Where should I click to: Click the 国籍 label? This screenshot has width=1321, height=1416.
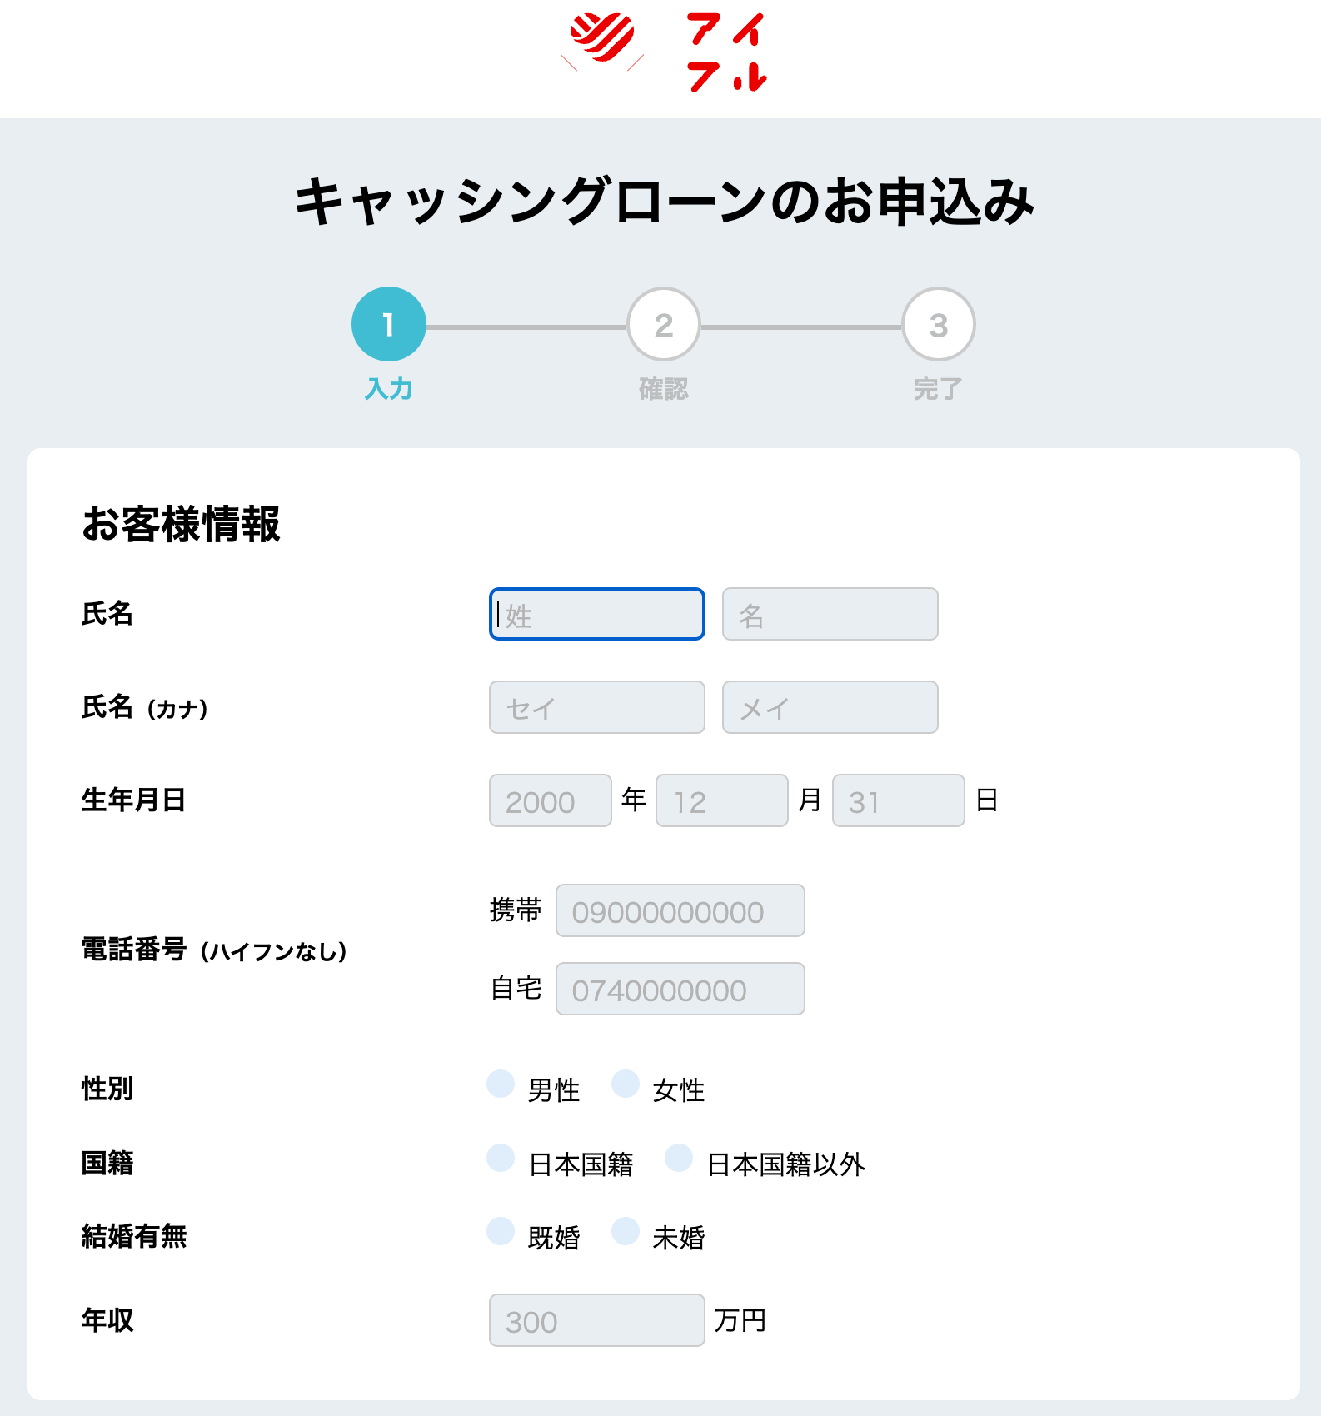(x=107, y=1163)
